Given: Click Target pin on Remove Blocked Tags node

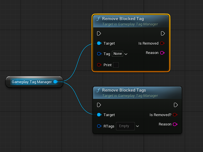Looking at the screenshot, I should pyautogui.click(x=99, y=115).
